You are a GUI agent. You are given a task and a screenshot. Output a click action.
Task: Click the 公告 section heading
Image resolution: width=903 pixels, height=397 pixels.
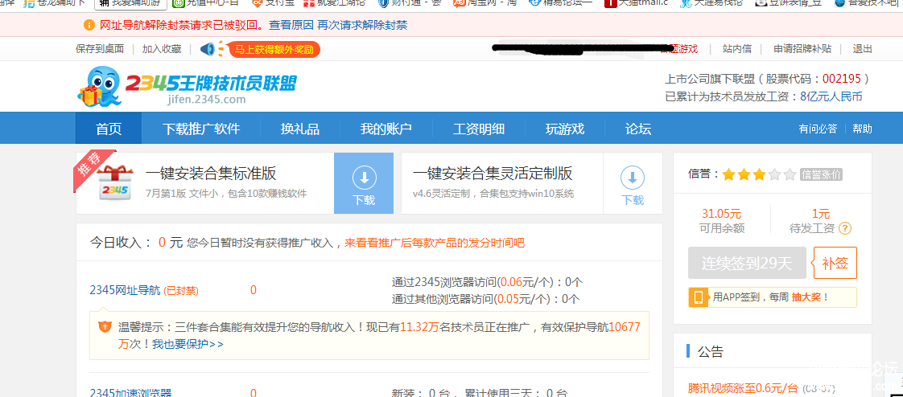710,351
